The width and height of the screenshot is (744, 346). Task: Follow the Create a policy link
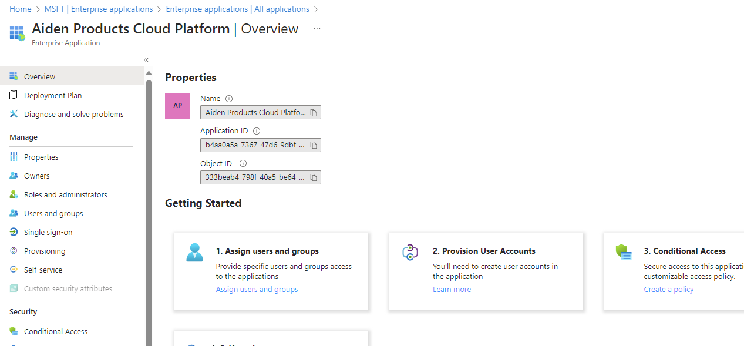[669, 289]
